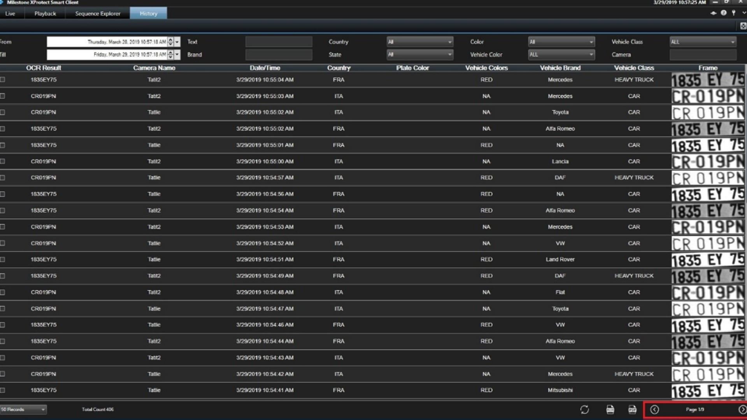Click the '3/29/2019 10:54:49 AM' date cell
747x420 pixels.
265,276
